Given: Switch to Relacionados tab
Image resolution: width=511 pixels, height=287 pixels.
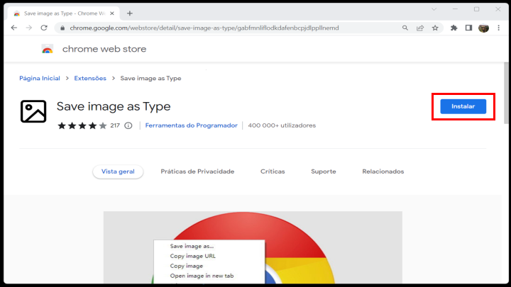Looking at the screenshot, I should [x=383, y=171].
